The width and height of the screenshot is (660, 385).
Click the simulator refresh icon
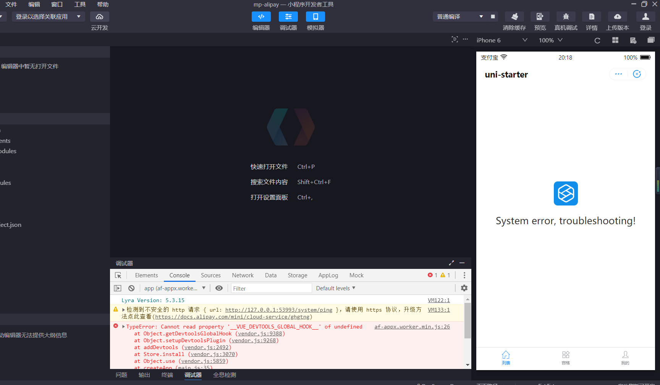597,40
